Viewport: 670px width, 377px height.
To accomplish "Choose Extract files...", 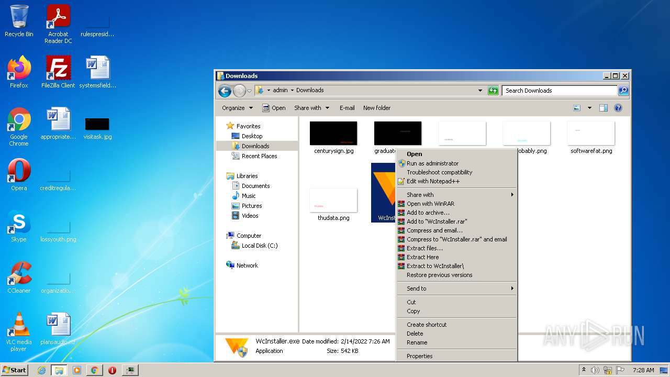I will coord(456,248).
